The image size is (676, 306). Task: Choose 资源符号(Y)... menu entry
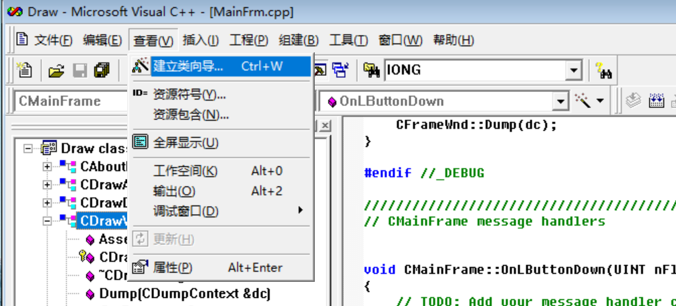tap(221, 95)
